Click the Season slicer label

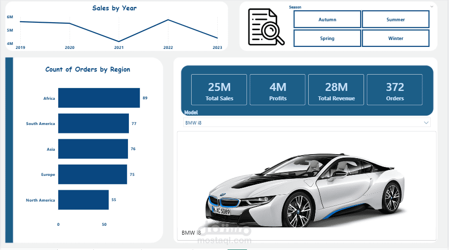tap(295, 7)
